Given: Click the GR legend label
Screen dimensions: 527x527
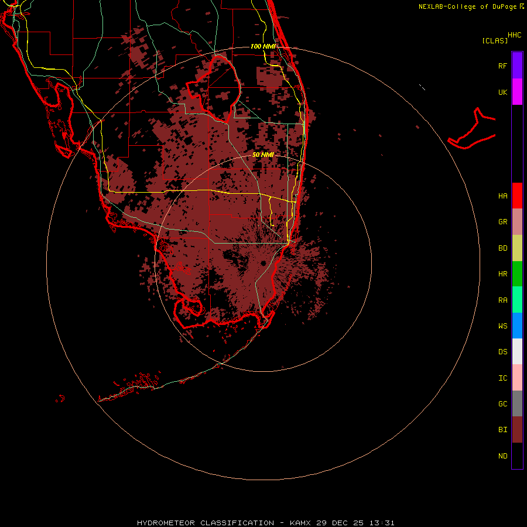Looking at the screenshot, I should [502, 222].
